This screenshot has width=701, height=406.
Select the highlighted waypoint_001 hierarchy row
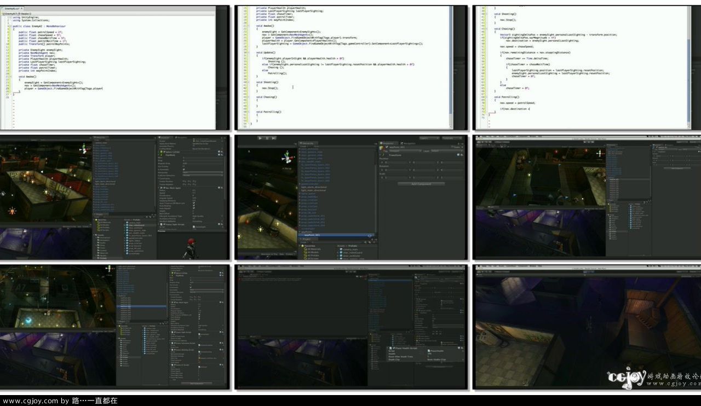pyautogui.click(x=336, y=235)
